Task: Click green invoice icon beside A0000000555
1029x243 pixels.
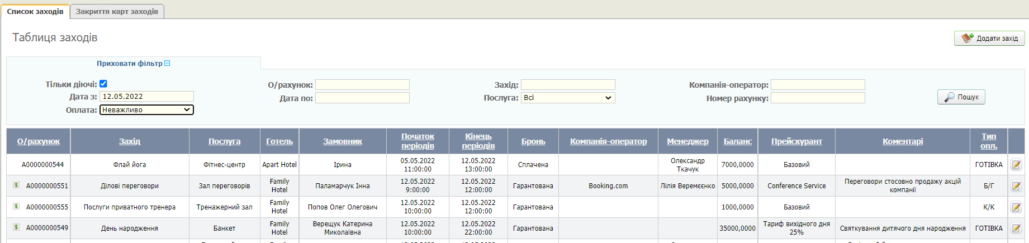Action: click(16, 207)
